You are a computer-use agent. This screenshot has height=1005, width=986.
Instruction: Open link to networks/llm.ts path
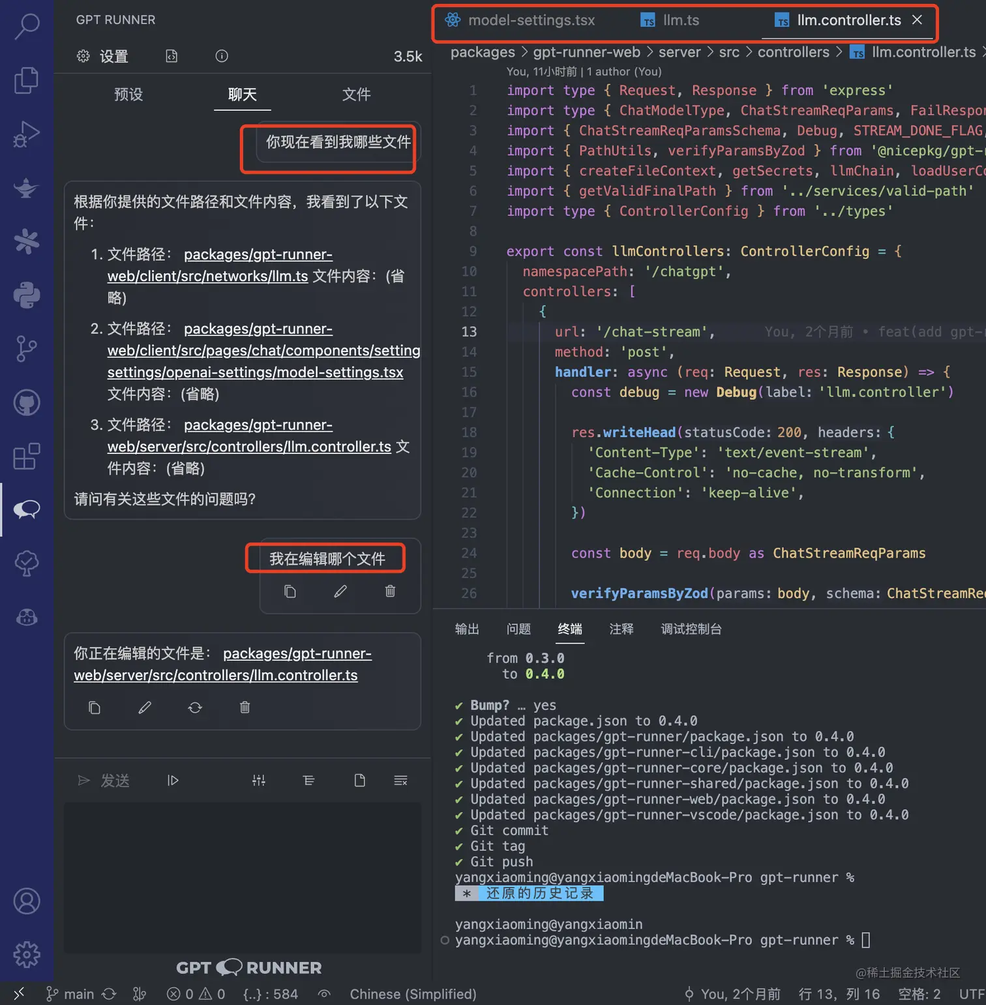click(219, 265)
